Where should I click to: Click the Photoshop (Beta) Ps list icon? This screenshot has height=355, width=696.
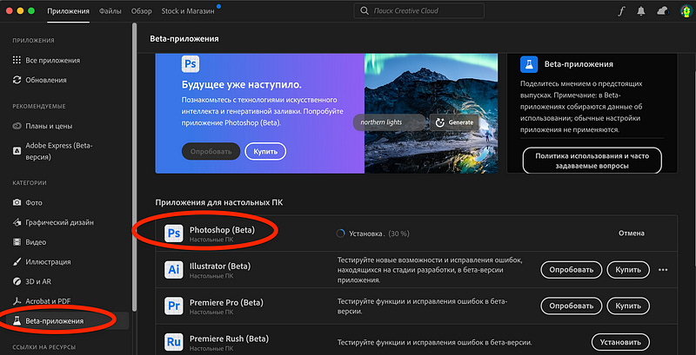point(173,233)
